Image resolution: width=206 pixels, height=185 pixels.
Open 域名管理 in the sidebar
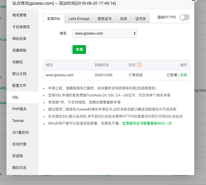pyautogui.click(x=23, y=15)
